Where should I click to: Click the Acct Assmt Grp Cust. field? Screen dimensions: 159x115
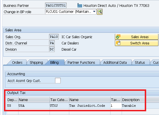(x=58, y=81)
